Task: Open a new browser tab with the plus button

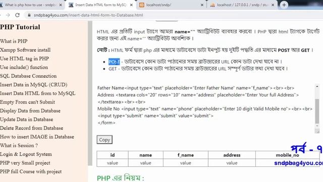Action: coord(284,5)
